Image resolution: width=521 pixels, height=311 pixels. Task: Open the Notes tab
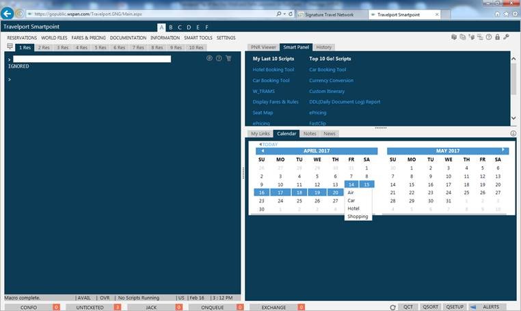pos(310,133)
